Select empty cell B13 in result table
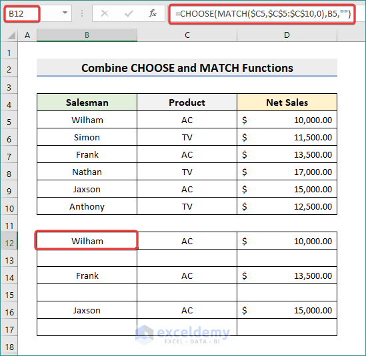Screen dimensions: 366x356 (87, 258)
